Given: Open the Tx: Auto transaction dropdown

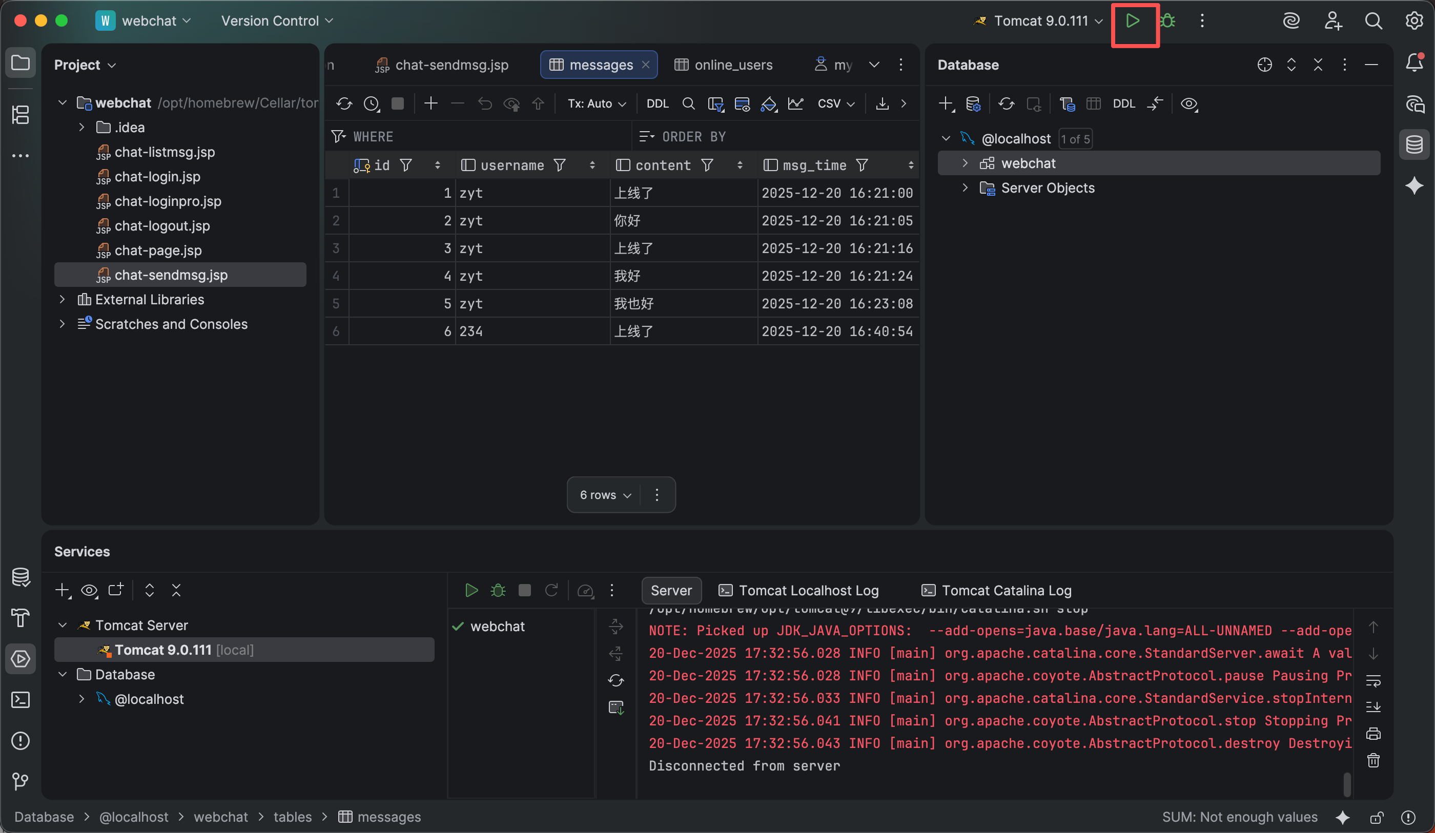Looking at the screenshot, I should (x=596, y=103).
